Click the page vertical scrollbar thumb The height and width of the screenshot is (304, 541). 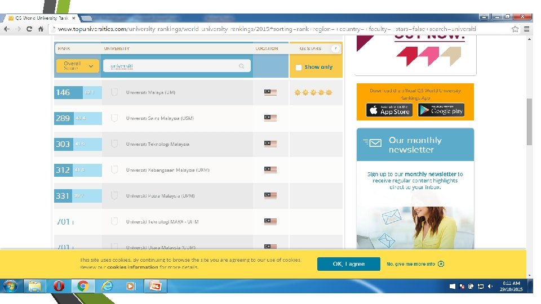click(x=529, y=122)
